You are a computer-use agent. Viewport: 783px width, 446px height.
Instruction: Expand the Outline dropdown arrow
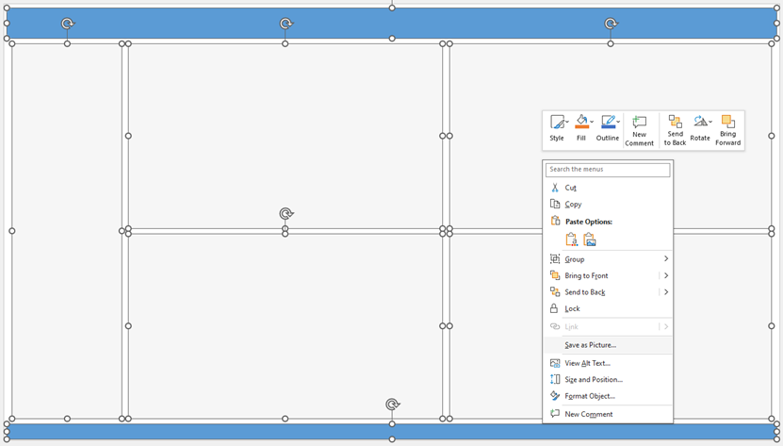pos(618,122)
